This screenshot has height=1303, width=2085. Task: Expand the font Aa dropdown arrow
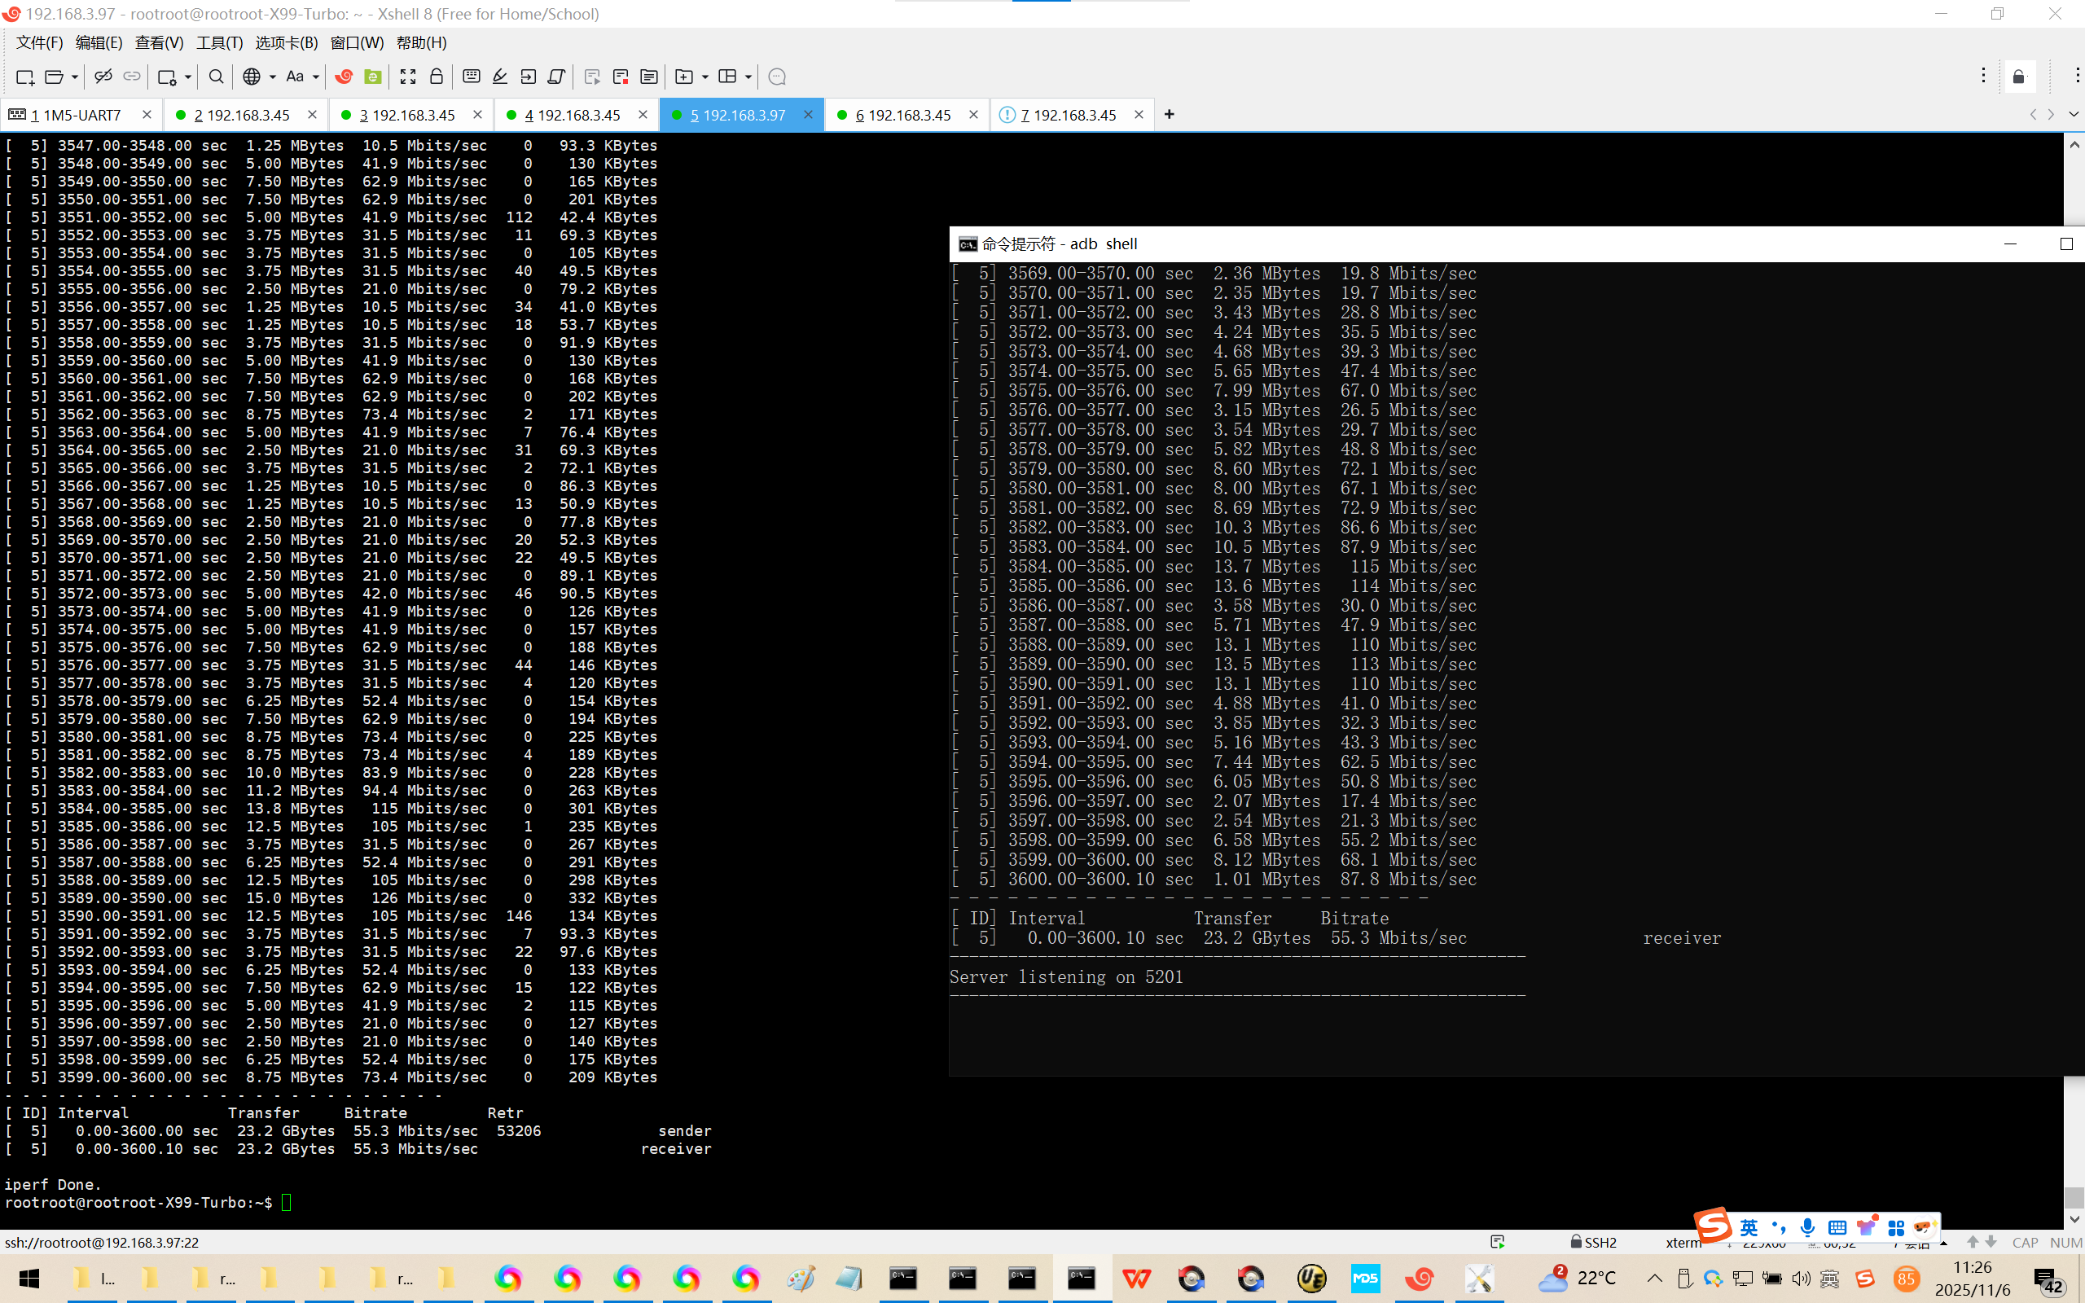(316, 77)
